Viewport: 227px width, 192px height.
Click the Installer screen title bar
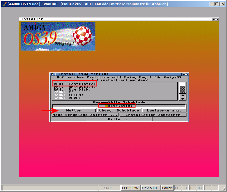pyautogui.click(x=115, y=19)
